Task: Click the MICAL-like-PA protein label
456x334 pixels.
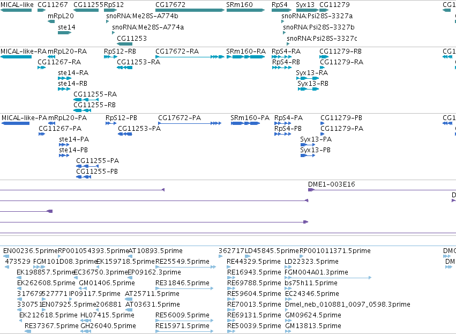Action: click(x=25, y=118)
